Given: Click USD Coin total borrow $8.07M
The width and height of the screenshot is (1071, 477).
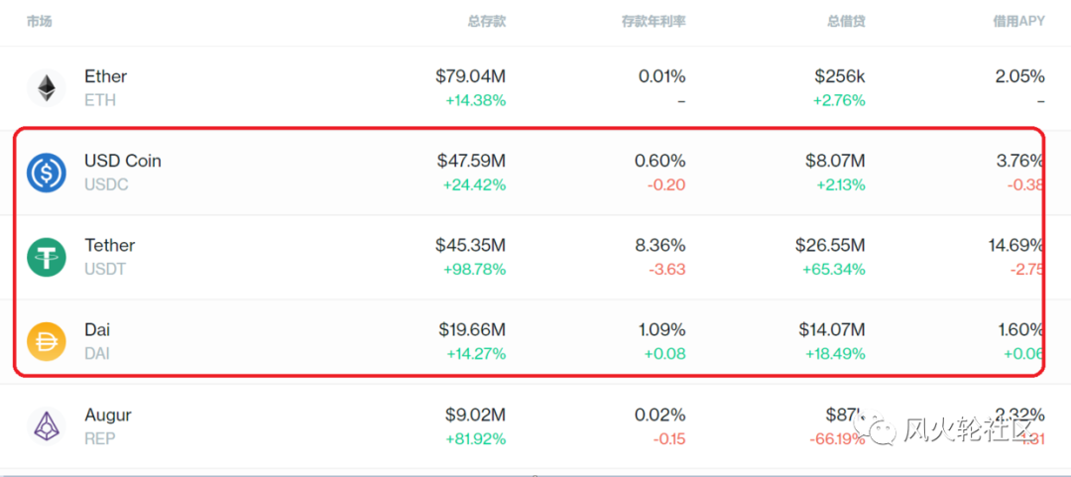Looking at the screenshot, I should pos(835,161).
